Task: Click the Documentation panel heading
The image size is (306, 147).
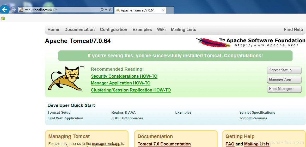Action: pos(155,136)
